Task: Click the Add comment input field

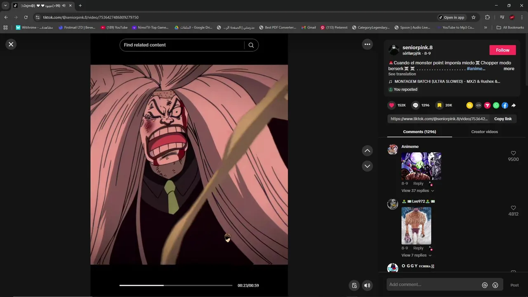Action: coord(433,285)
